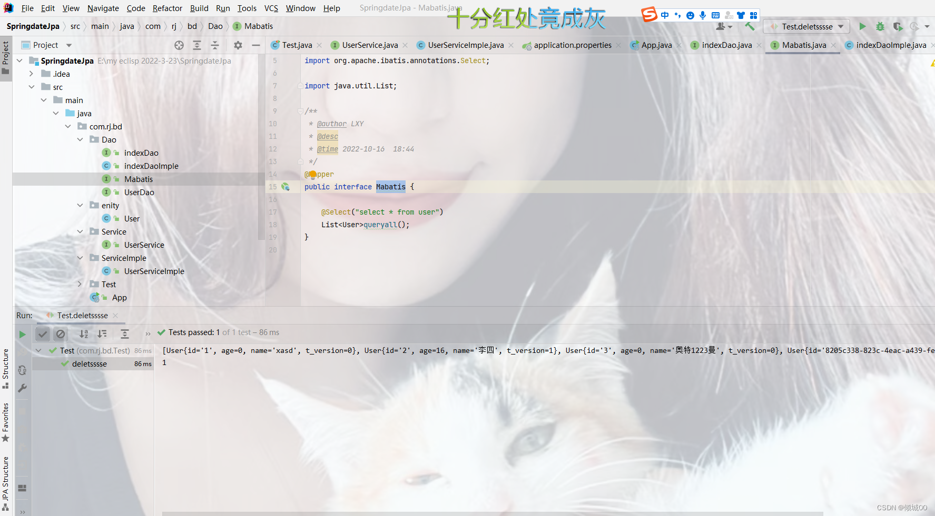Collapse the SpringdateJpa project root
This screenshot has height=516, width=935.
coord(19,60)
